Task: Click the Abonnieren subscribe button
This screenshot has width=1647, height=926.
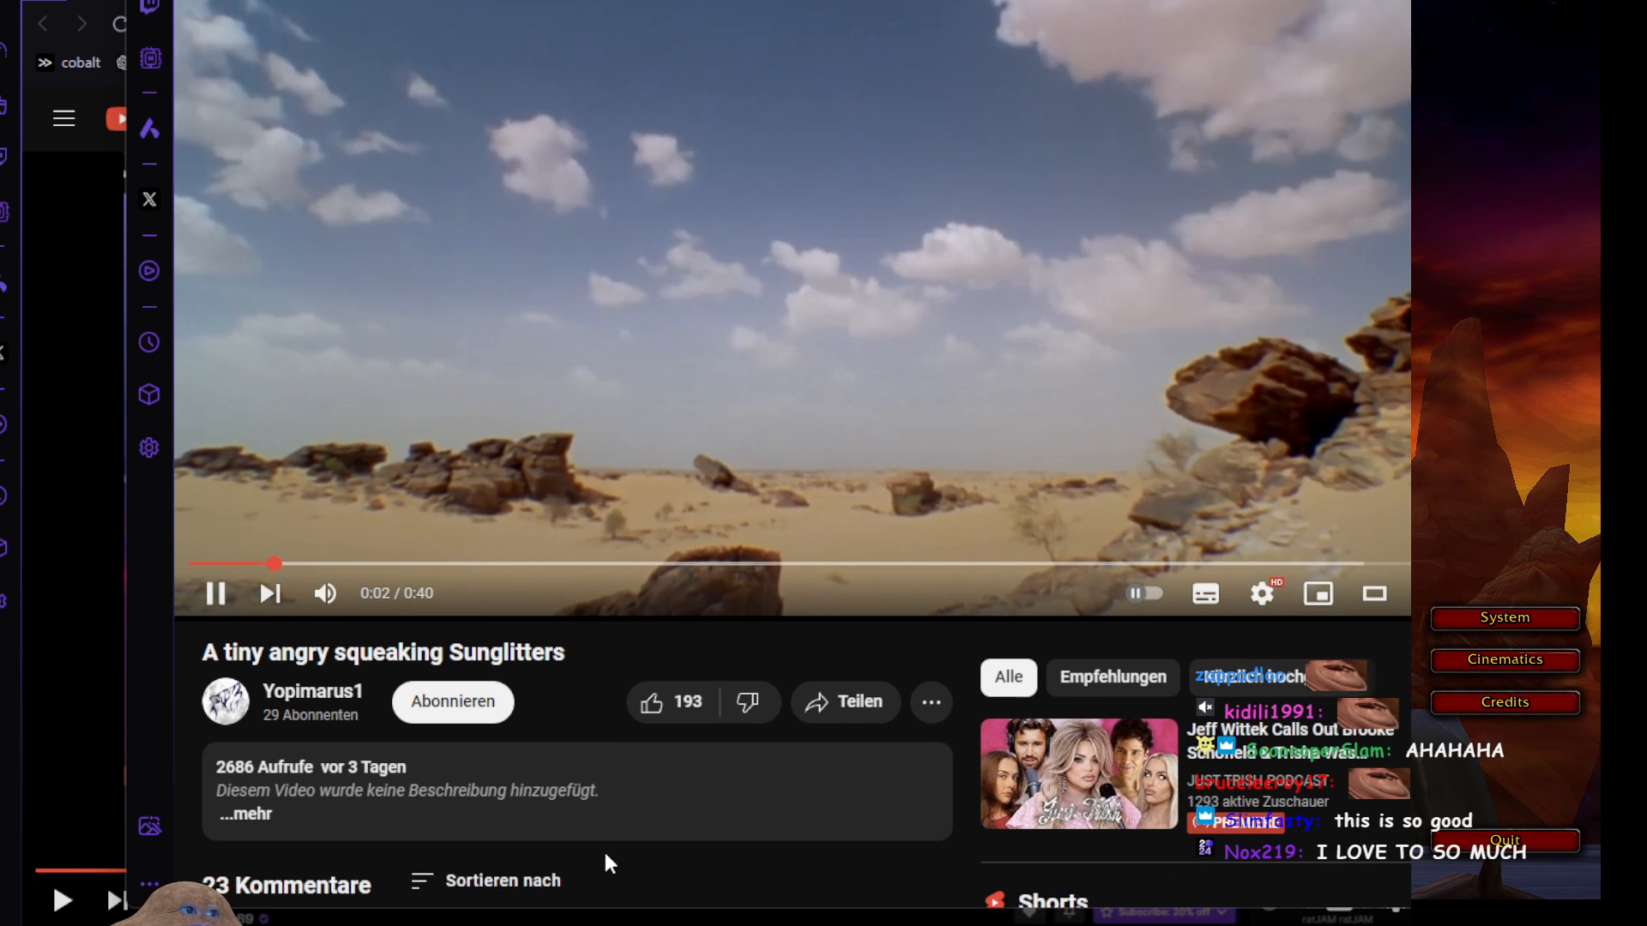Action: 453,702
